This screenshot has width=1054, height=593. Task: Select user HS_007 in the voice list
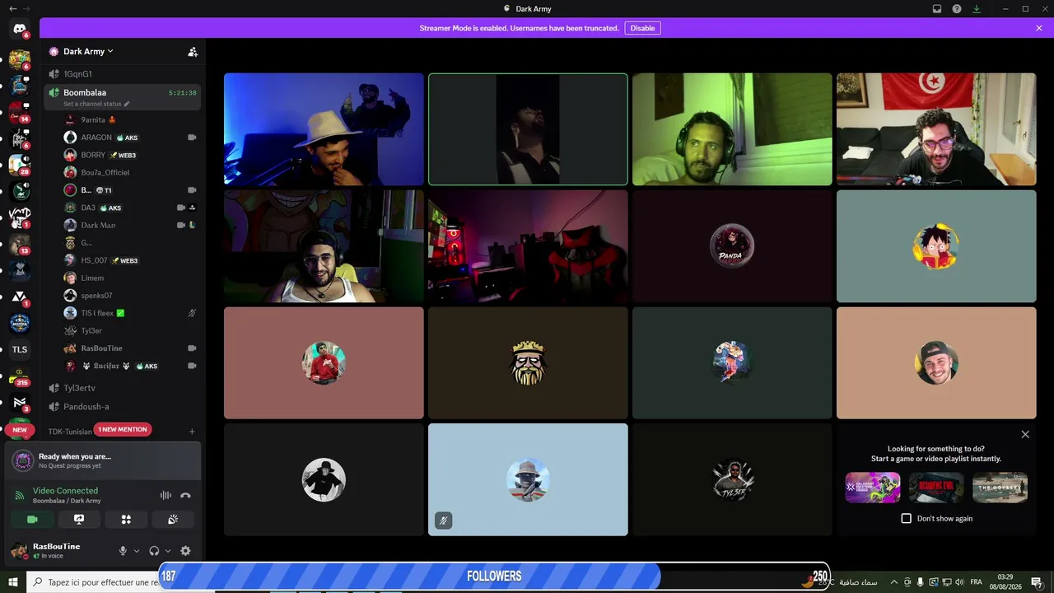131,260
